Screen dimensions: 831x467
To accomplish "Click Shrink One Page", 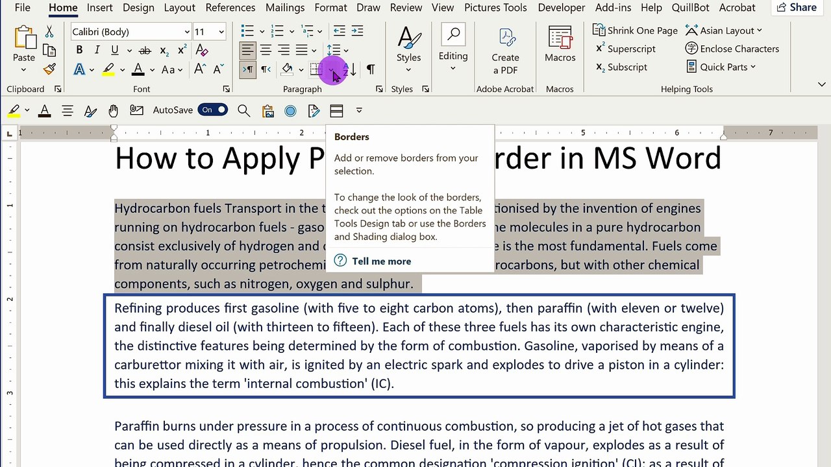I will pyautogui.click(x=635, y=30).
